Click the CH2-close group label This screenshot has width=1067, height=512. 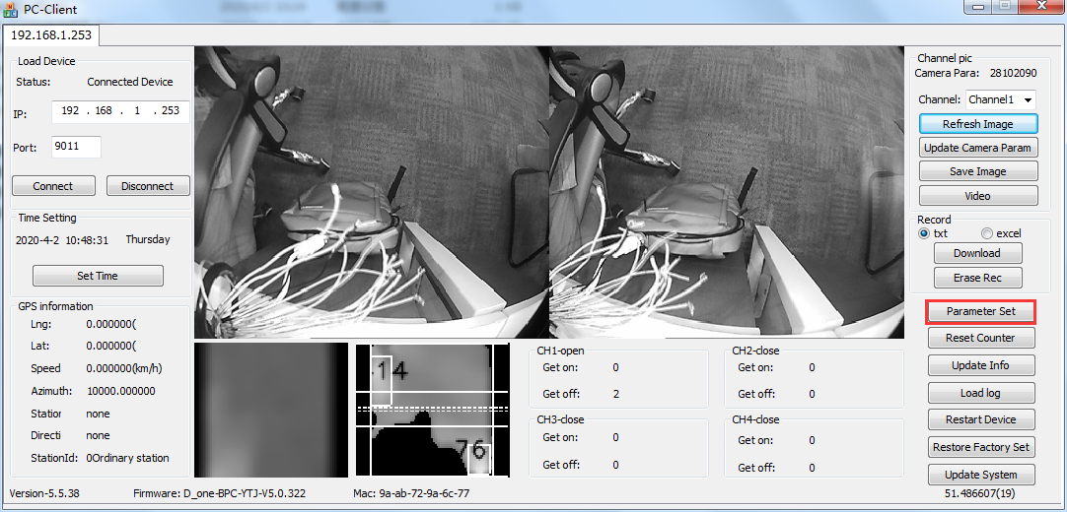tap(755, 352)
